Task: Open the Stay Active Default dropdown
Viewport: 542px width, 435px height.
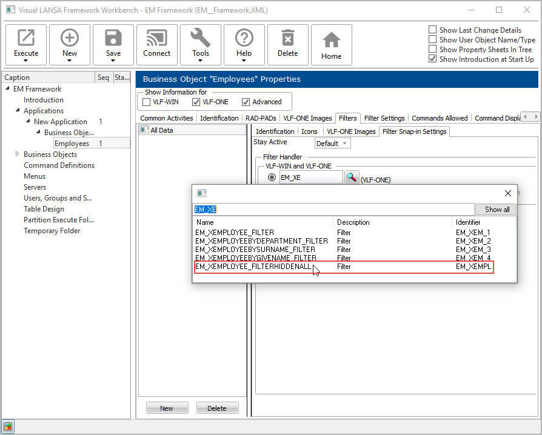Action: [x=333, y=144]
